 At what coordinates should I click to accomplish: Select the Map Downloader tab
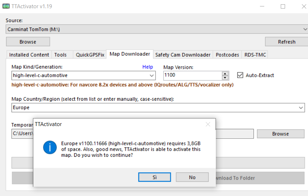[130, 54]
